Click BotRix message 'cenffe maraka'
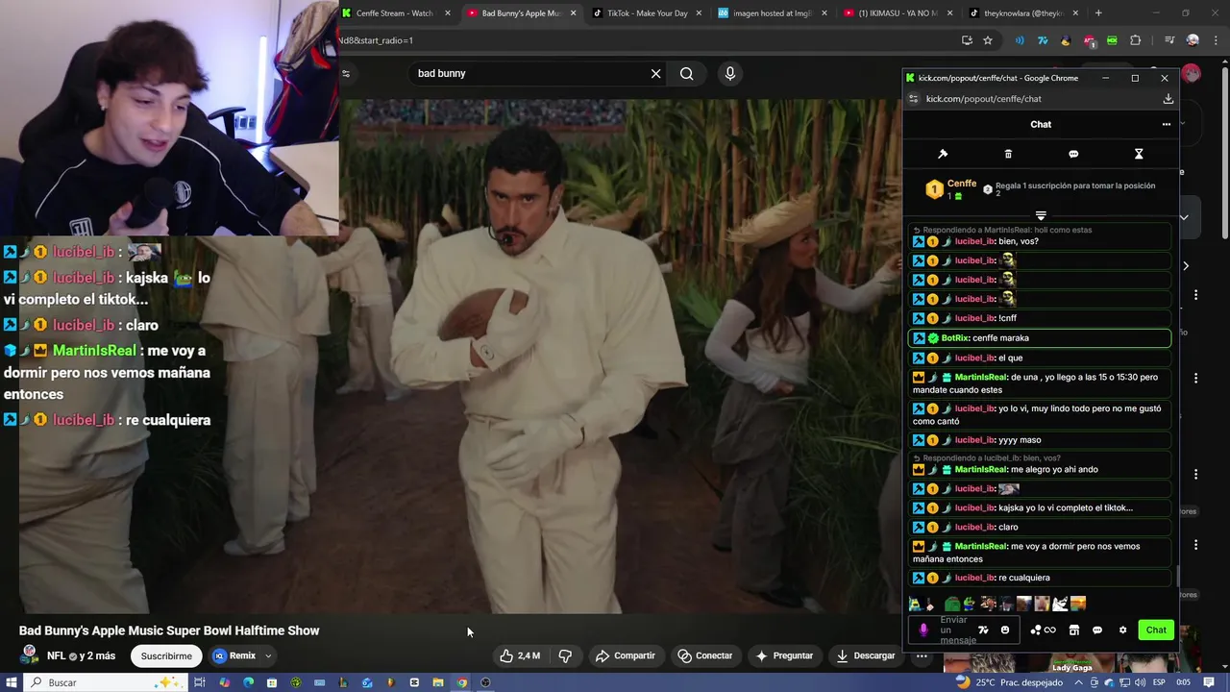Image resolution: width=1230 pixels, height=692 pixels. 1040,338
